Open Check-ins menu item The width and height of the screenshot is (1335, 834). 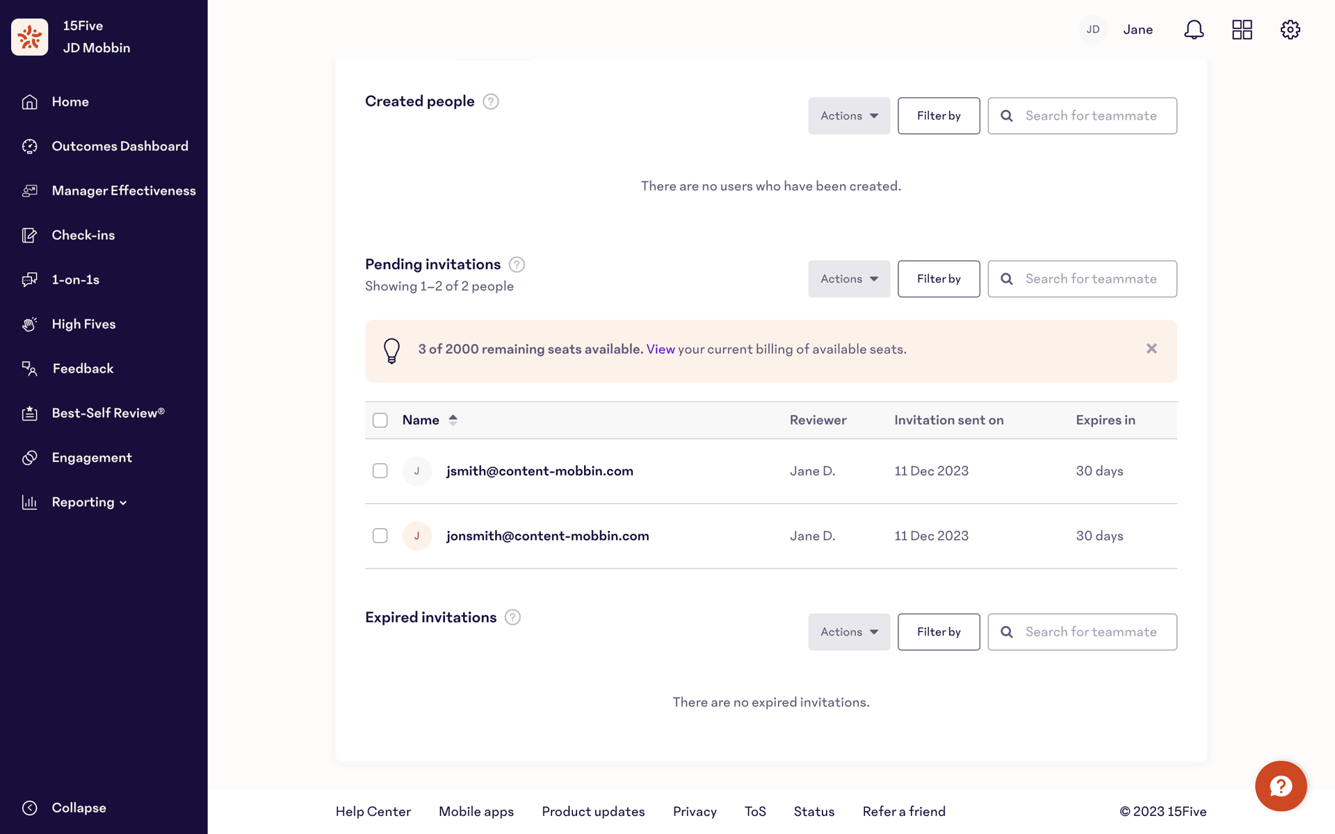83,236
